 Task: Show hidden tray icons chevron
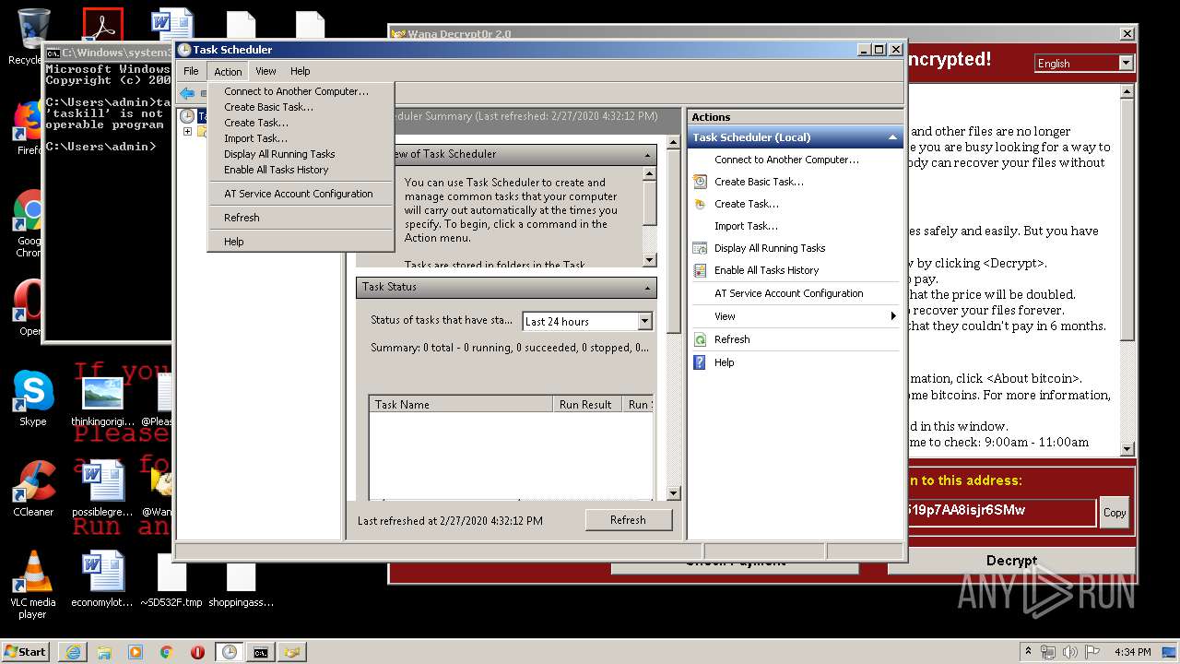click(1029, 652)
